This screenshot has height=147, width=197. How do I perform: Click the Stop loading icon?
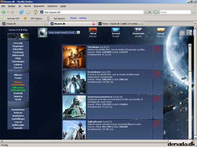click(28, 12)
